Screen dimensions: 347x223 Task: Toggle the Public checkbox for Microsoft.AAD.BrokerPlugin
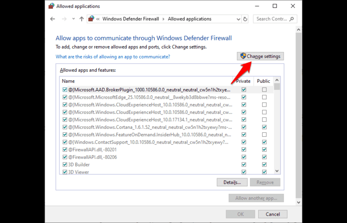[264, 90]
